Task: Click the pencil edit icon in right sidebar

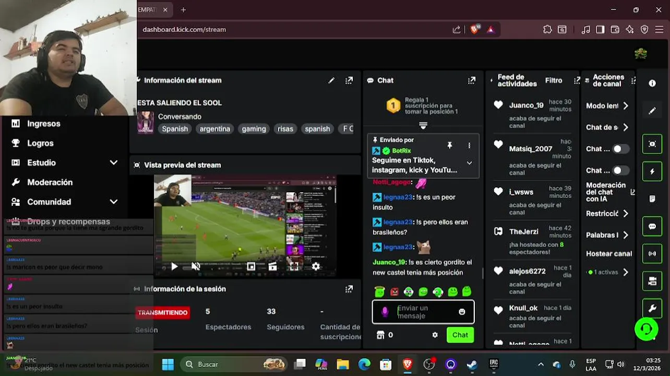Action: tap(652, 111)
